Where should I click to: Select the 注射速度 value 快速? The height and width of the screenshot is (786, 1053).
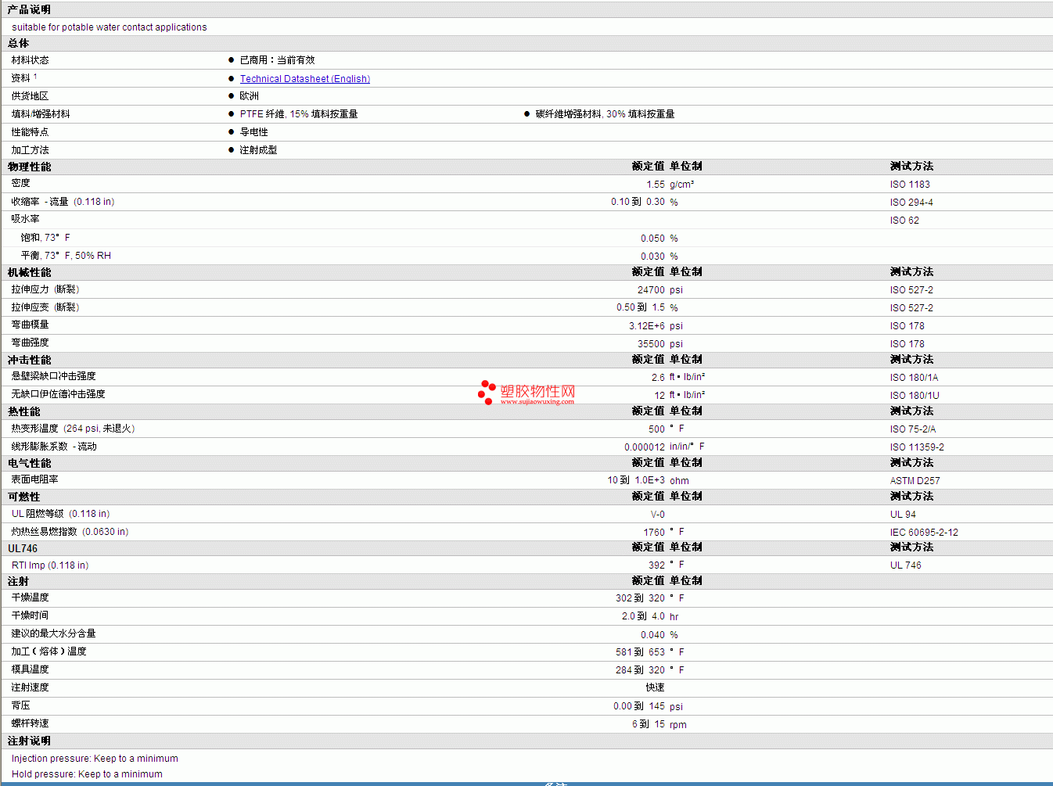[656, 687]
